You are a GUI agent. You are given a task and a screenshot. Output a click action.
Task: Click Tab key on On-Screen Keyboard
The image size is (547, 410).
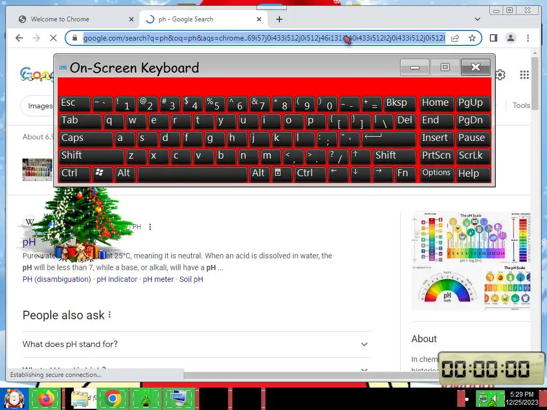click(80, 121)
